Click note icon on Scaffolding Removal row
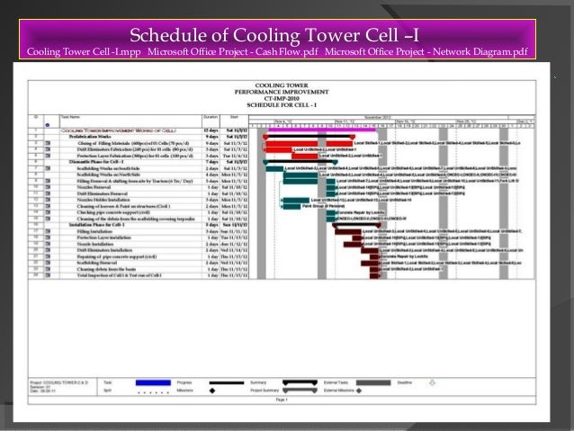This screenshot has width=574, height=431. pyautogui.click(x=48, y=263)
